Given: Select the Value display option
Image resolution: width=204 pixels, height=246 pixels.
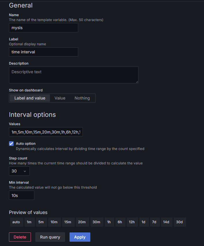Looking at the screenshot, I should (x=60, y=98).
